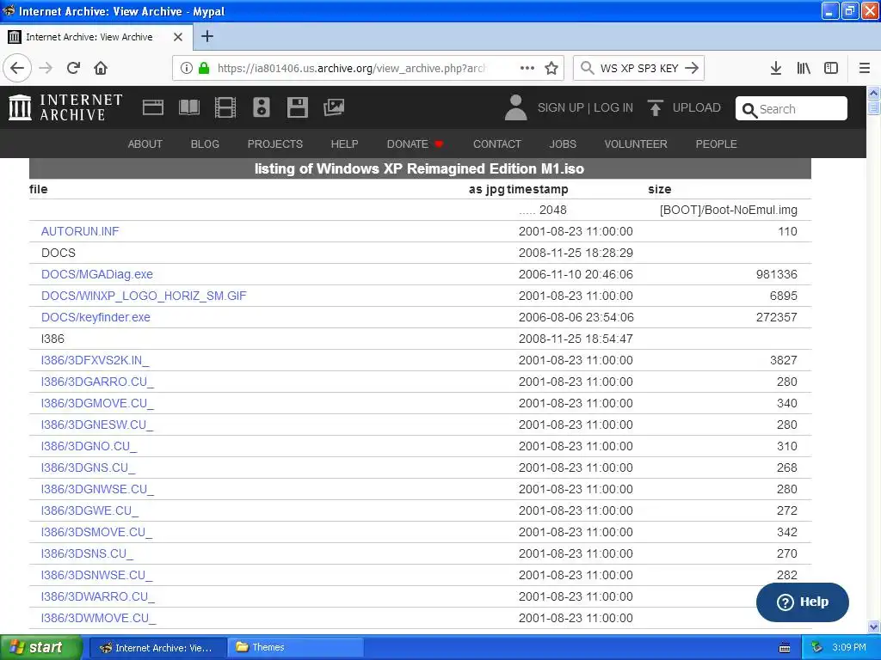Open I386/3DSMOVE.CU_ file link
Image resolution: width=881 pixels, height=660 pixels.
pyautogui.click(x=96, y=532)
